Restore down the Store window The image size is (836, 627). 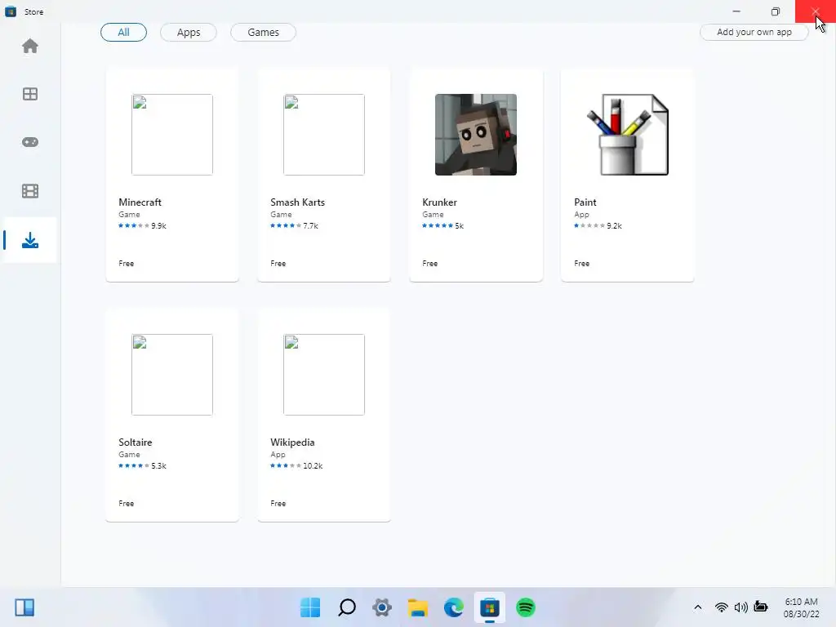(776, 11)
